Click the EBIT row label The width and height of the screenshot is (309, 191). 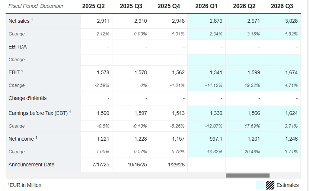click(14, 72)
